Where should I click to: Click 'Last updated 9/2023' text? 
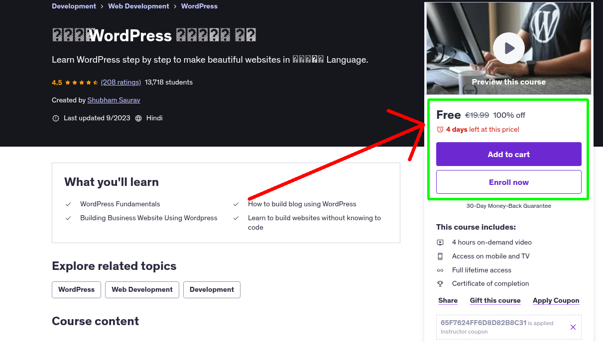pos(97,118)
